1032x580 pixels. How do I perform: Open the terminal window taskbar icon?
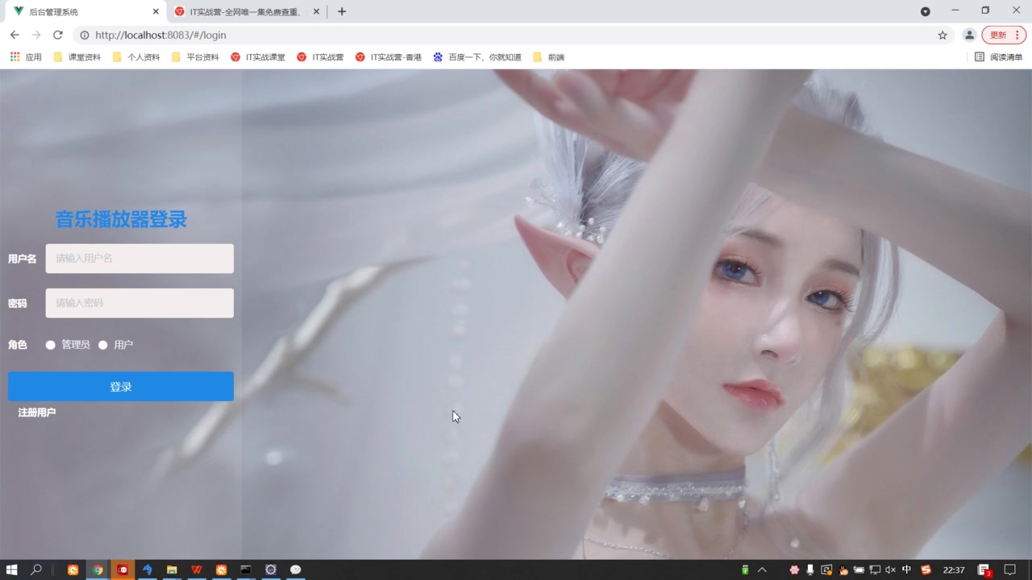pyautogui.click(x=246, y=570)
